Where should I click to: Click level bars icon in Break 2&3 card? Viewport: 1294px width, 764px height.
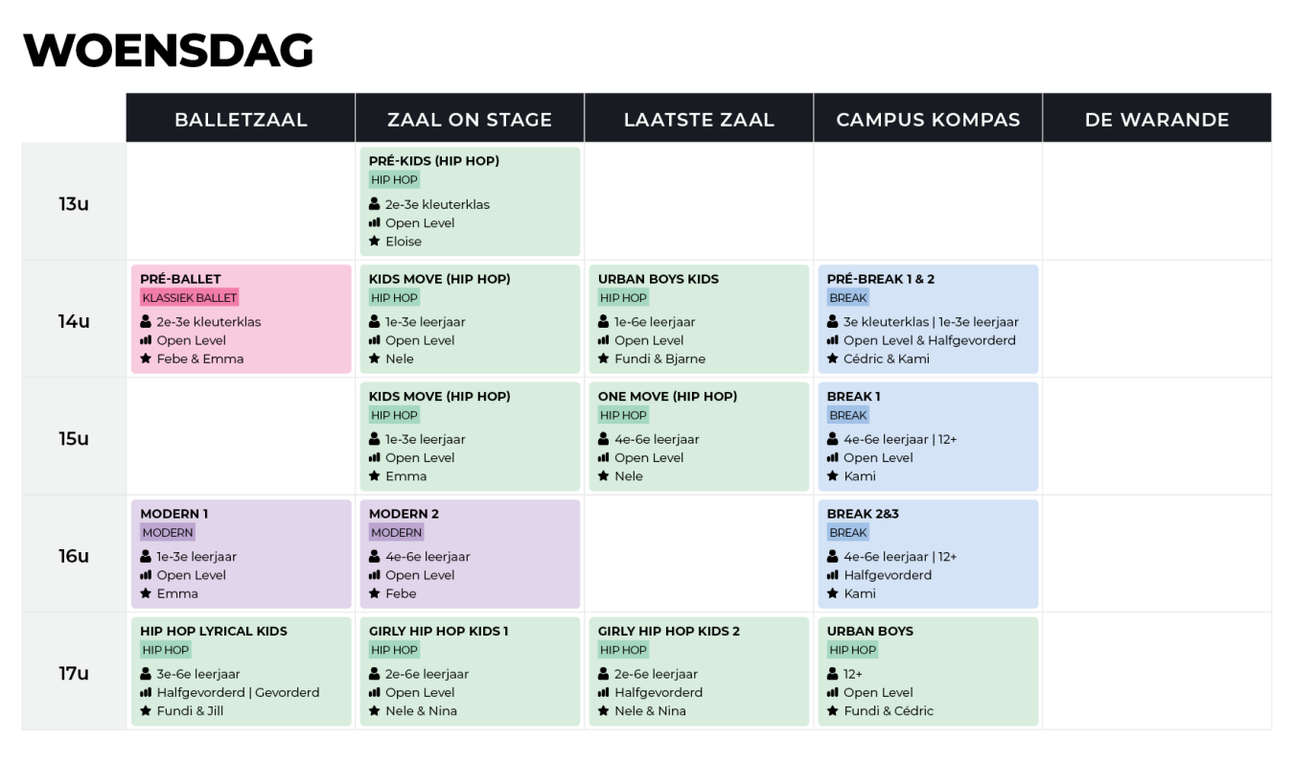833,575
